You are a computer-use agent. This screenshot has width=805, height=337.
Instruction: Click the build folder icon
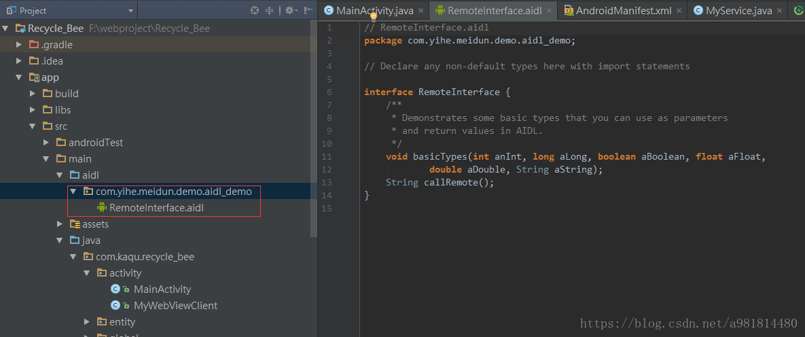(x=48, y=94)
